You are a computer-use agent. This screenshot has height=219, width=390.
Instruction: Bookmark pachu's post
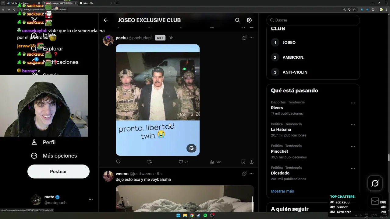tap(243, 162)
